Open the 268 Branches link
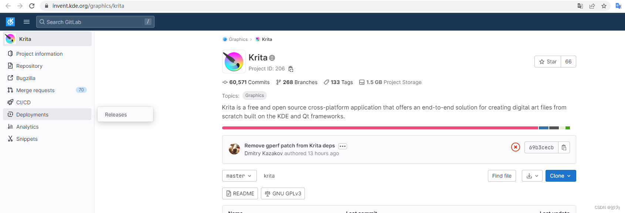 click(x=297, y=82)
